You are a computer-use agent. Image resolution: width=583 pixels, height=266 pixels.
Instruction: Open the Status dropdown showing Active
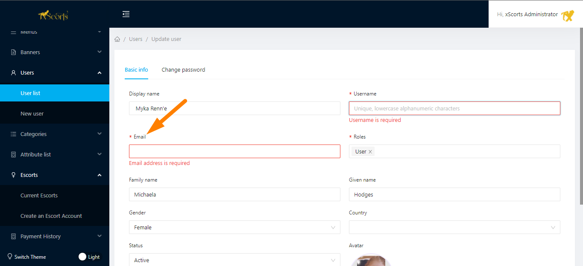234,260
